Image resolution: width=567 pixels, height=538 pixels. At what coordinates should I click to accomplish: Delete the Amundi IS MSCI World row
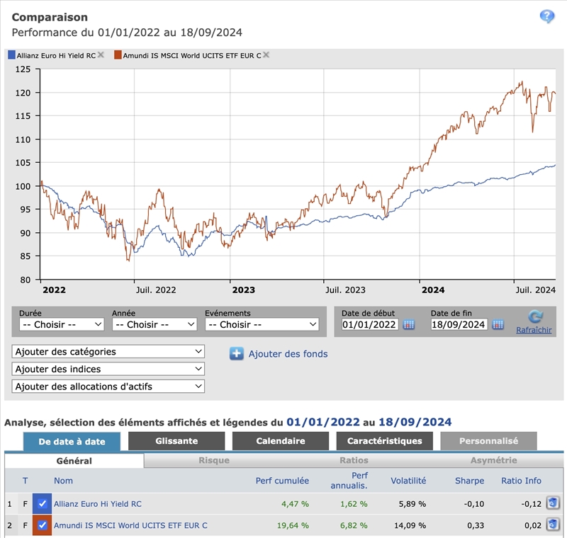click(x=553, y=525)
